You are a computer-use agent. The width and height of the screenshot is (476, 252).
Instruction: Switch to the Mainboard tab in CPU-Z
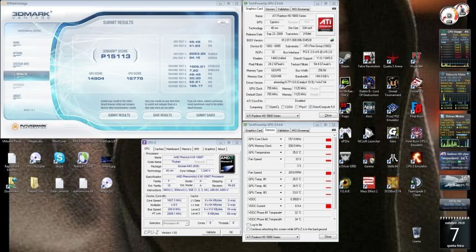pos(172,149)
